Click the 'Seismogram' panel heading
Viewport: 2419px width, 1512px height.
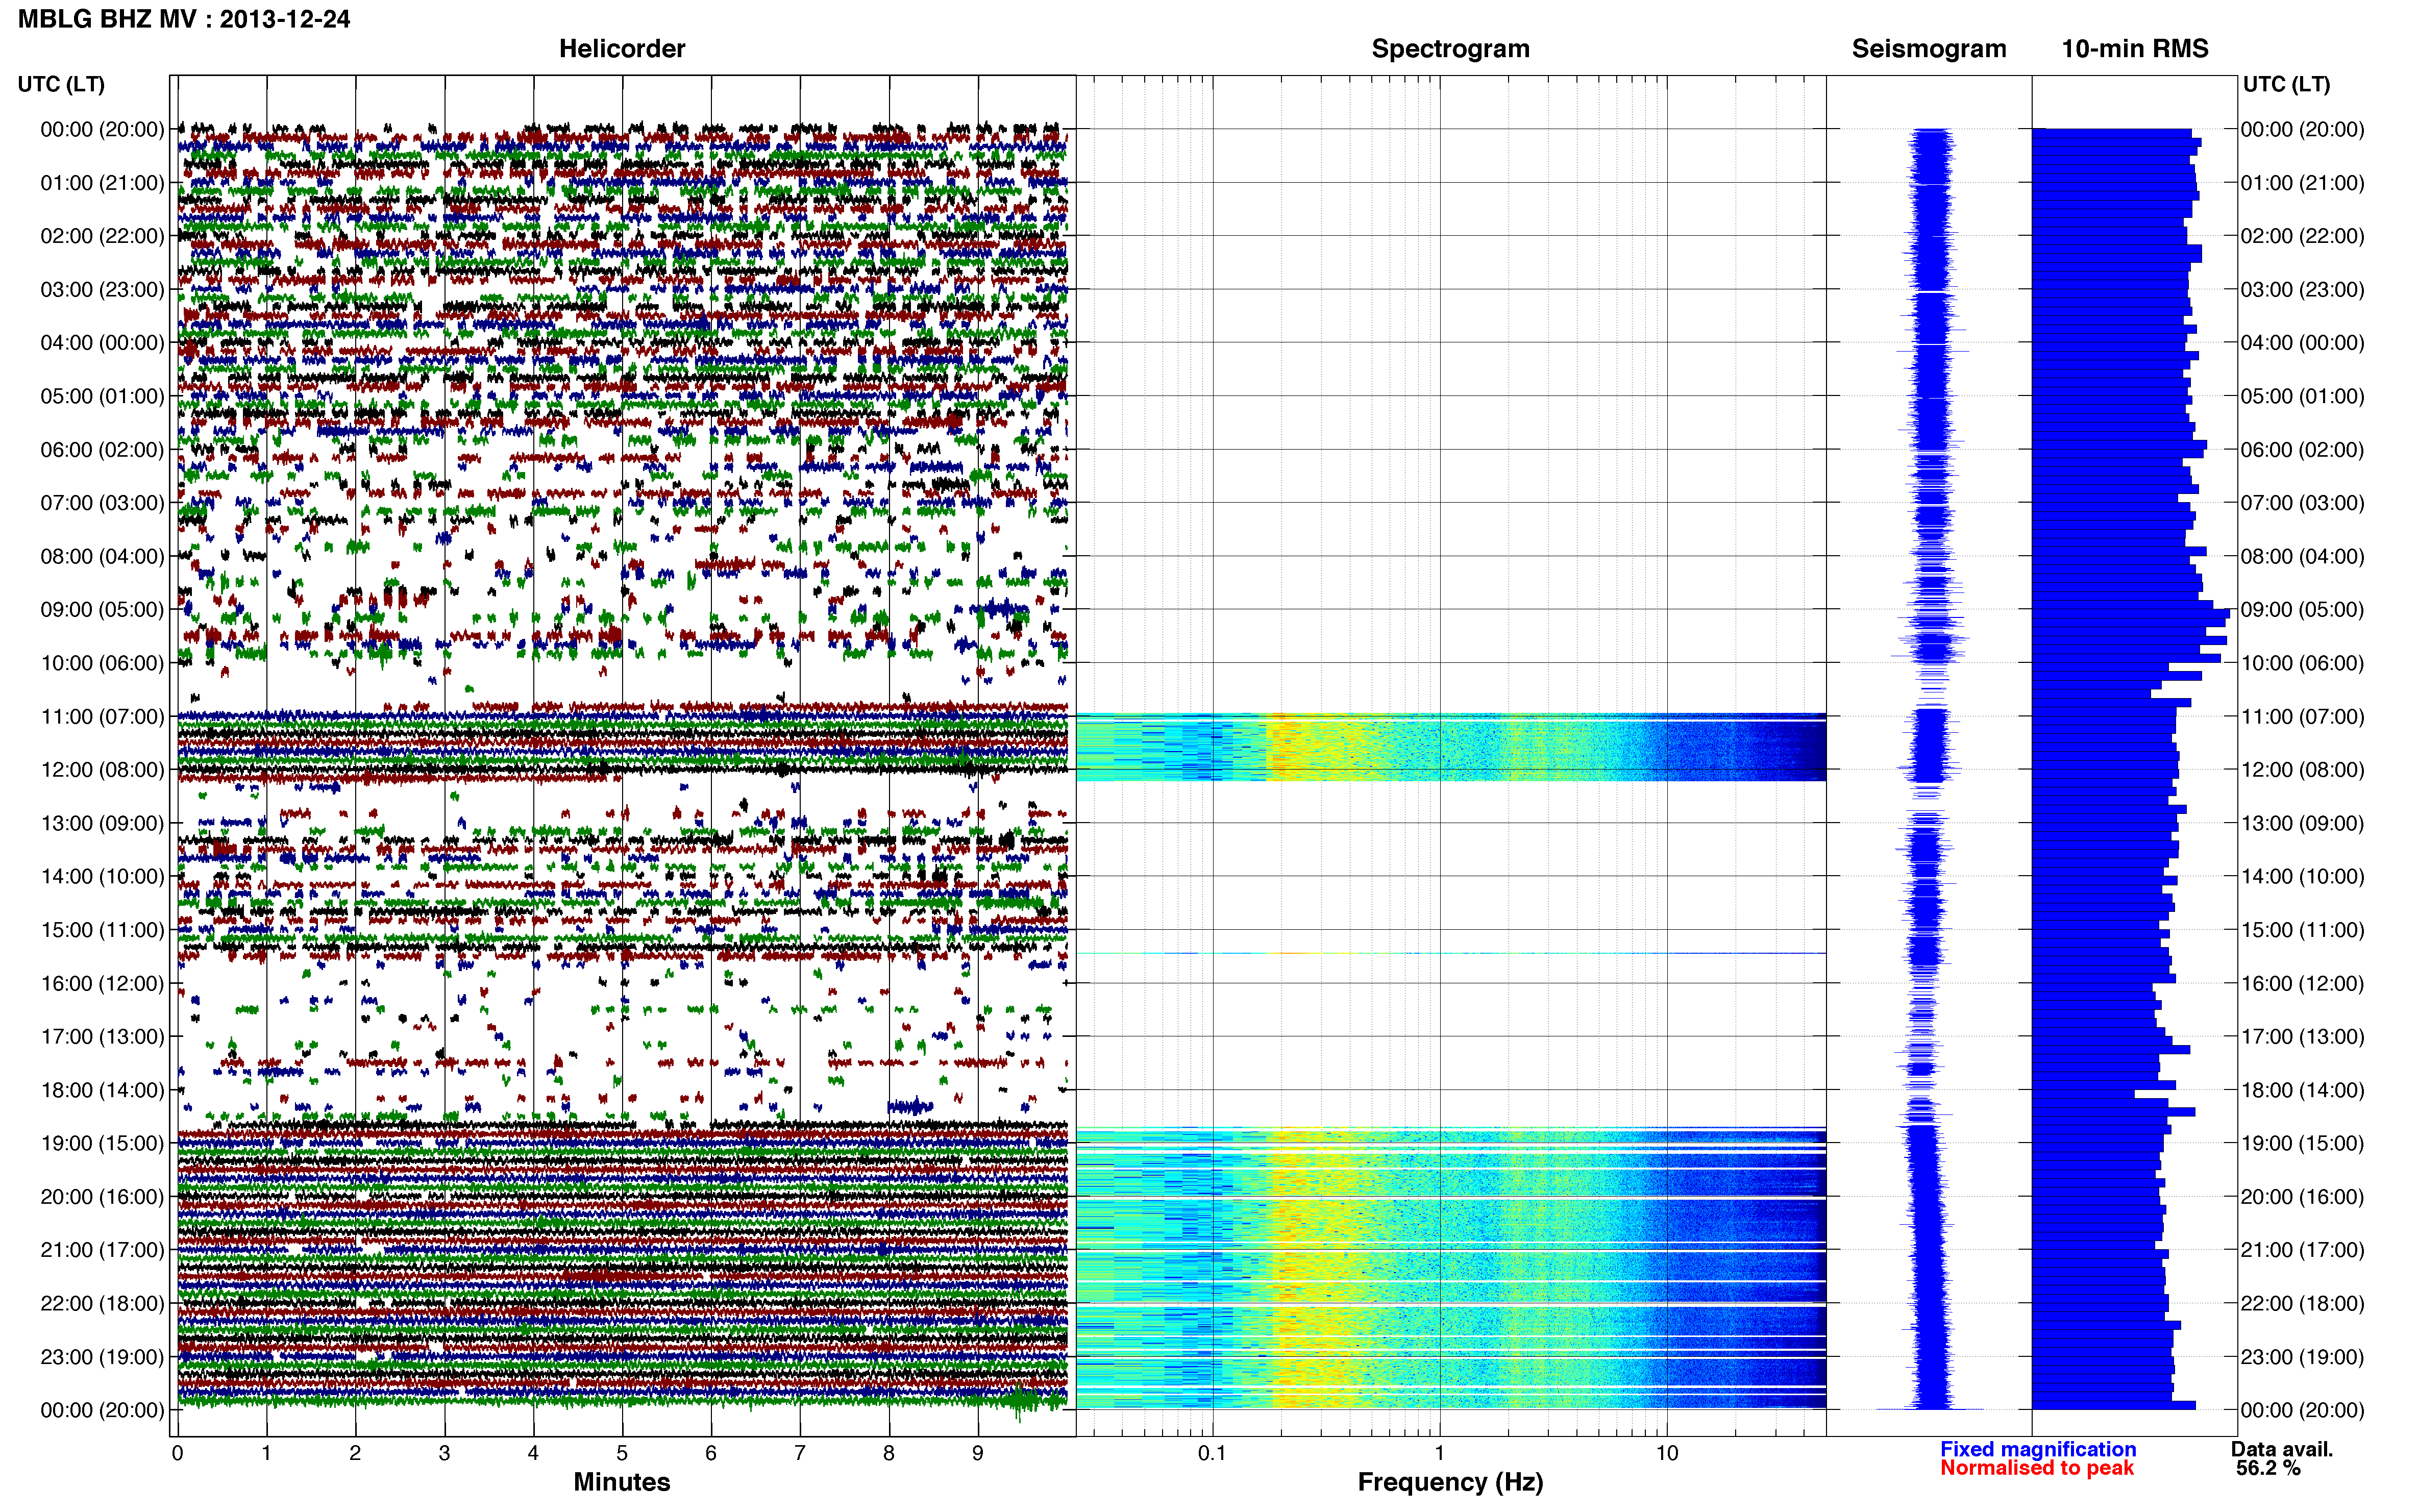tap(1928, 48)
